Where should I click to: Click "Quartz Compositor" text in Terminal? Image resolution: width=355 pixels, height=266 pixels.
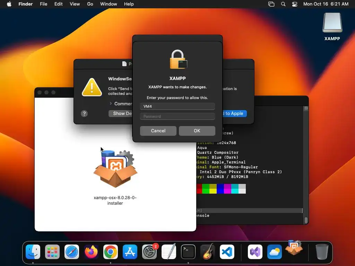pyautogui.click(x=218, y=152)
